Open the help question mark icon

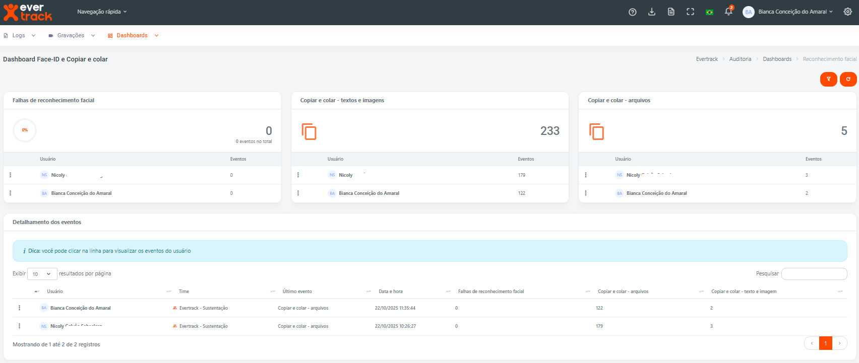click(632, 12)
